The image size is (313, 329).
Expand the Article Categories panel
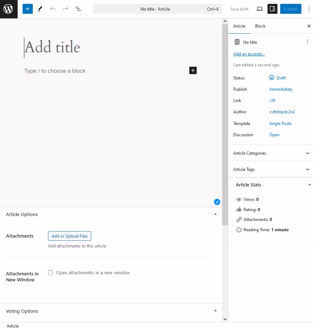pyautogui.click(x=270, y=153)
